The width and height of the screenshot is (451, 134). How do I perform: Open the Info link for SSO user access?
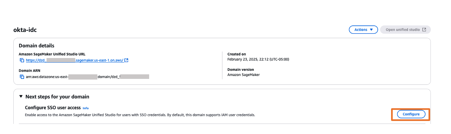tap(85, 108)
